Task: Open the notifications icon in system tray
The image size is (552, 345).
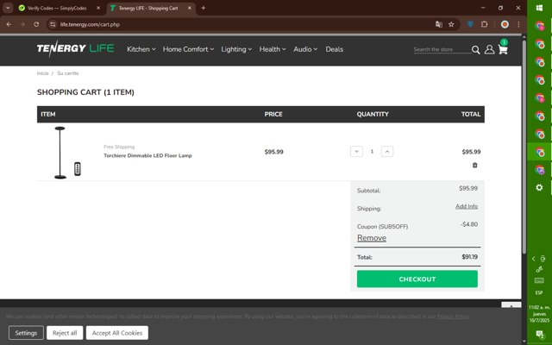Action: [539, 334]
